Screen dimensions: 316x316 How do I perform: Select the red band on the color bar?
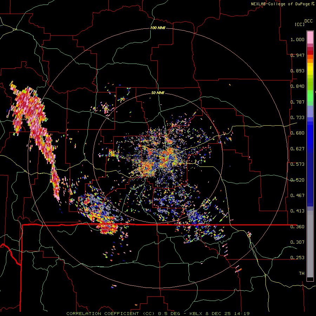pyautogui.click(x=310, y=53)
